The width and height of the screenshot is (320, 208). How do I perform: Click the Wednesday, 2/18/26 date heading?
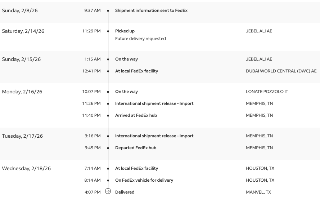click(26, 168)
